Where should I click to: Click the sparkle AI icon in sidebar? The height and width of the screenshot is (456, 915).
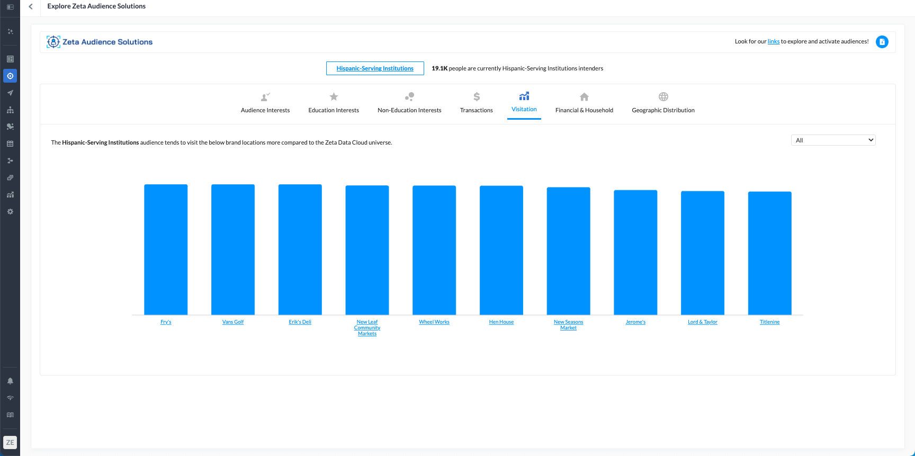click(x=10, y=31)
